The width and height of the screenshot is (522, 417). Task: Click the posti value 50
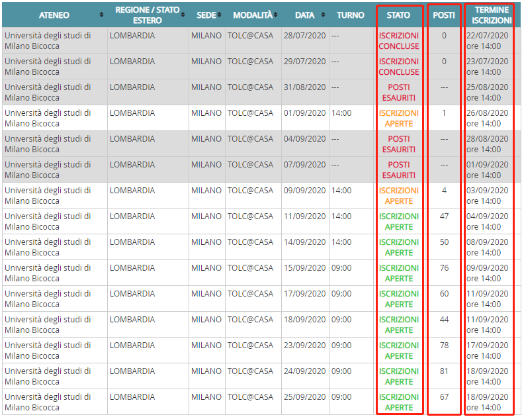click(444, 242)
